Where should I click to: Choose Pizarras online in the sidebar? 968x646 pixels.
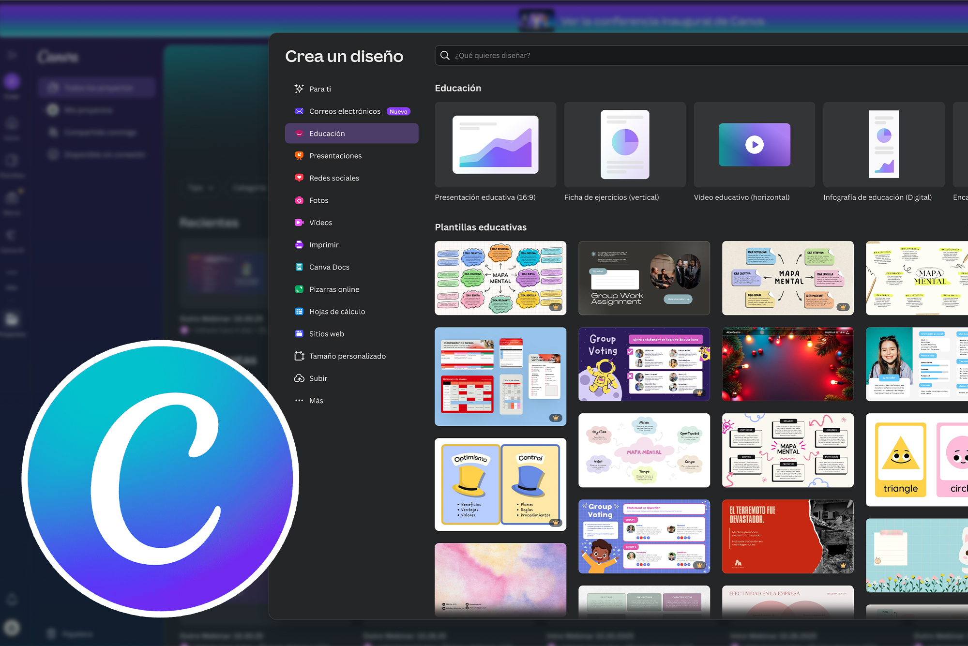click(x=334, y=289)
